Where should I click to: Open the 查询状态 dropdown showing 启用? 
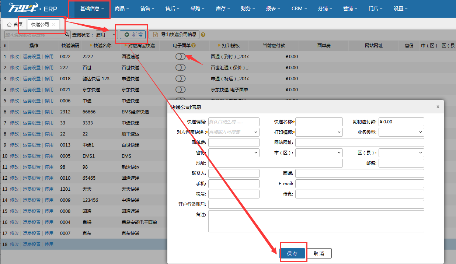click(x=106, y=35)
